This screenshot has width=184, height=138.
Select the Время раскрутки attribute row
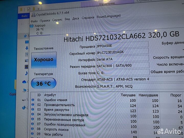click(107, 110)
